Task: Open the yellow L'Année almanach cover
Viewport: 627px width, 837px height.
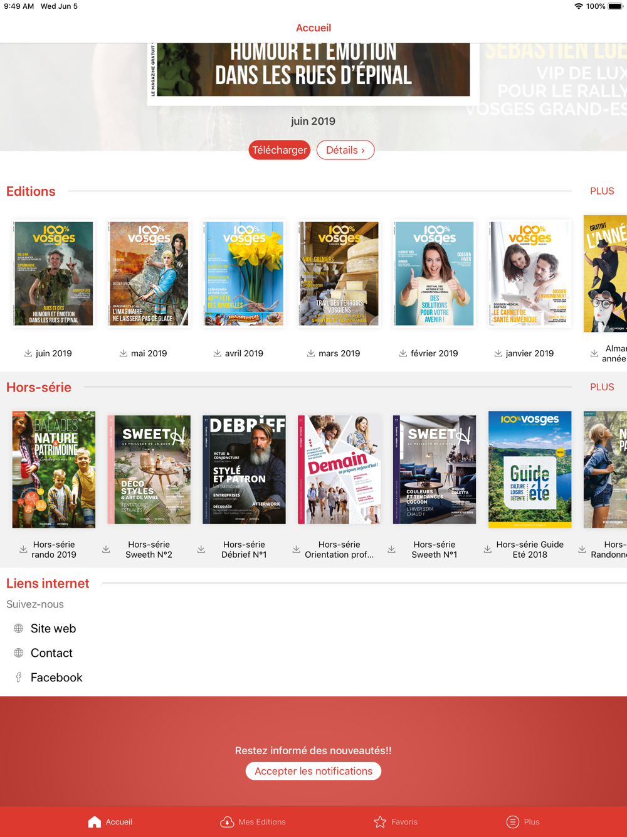Action: pos(605,274)
